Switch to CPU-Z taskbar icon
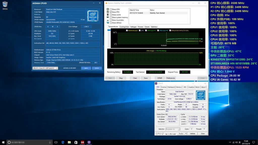The image size is (258, 145). click(89, 142)
